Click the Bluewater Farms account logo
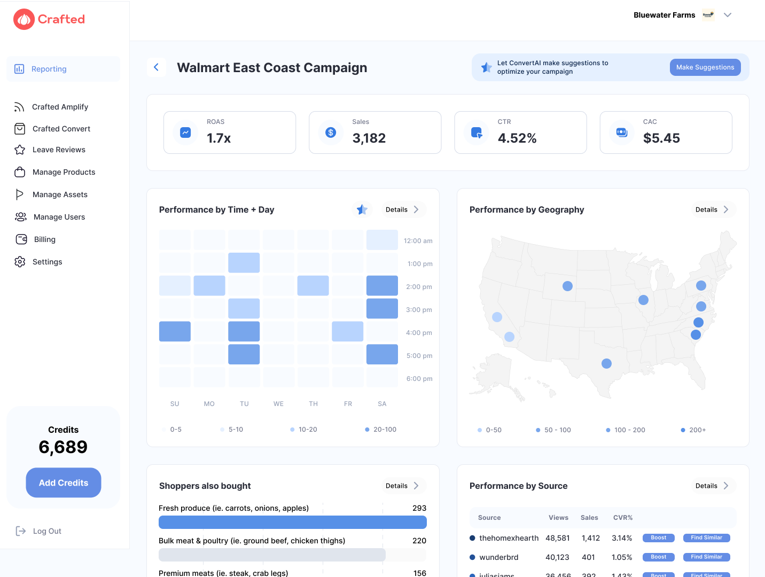 [x=708, y=15]
